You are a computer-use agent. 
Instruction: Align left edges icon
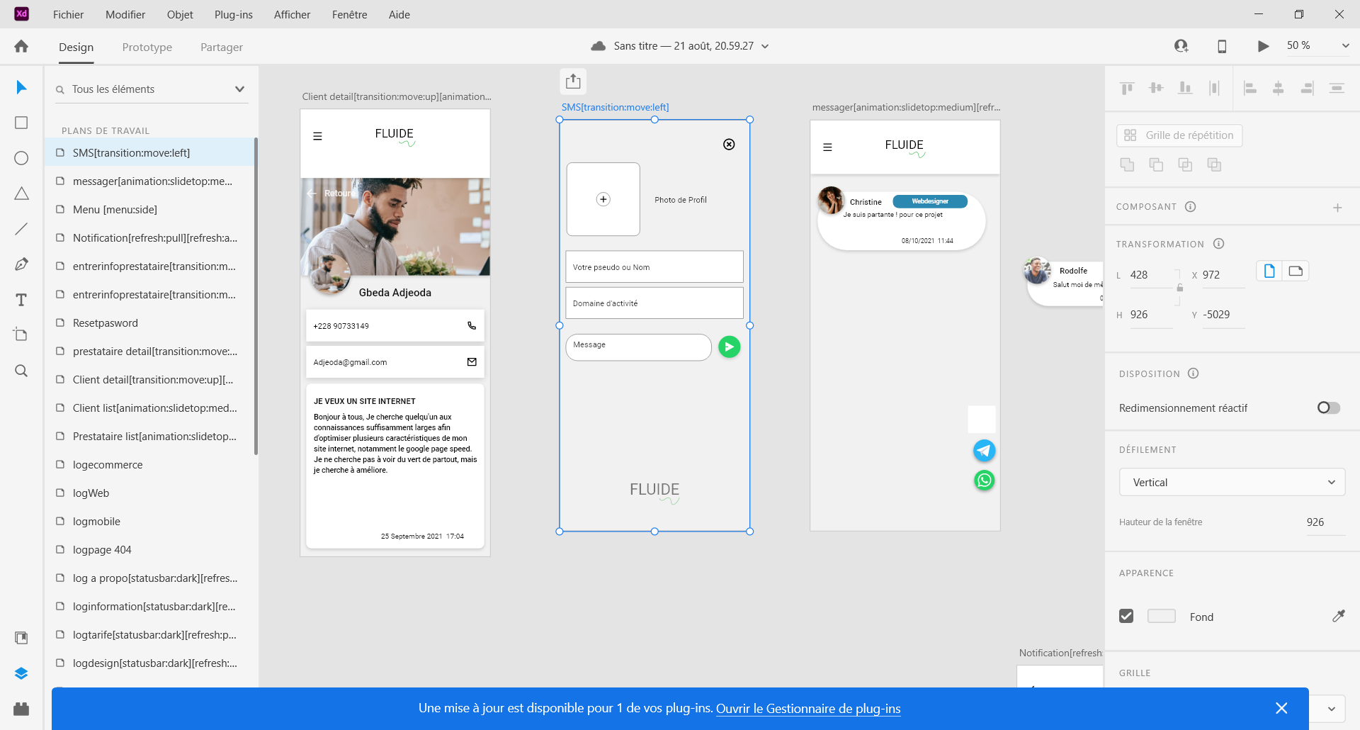(x=1250, y=88)
